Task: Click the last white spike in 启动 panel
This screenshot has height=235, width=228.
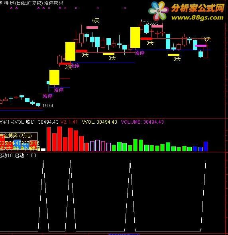Action: pos(203,196)
